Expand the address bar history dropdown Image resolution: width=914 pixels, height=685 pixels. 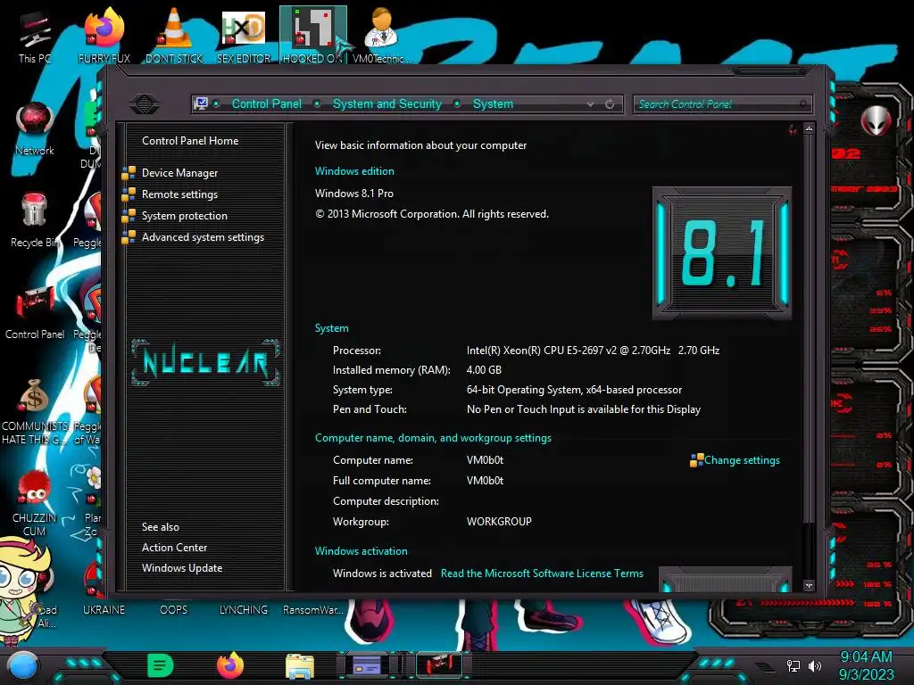[x=591, y=104]
